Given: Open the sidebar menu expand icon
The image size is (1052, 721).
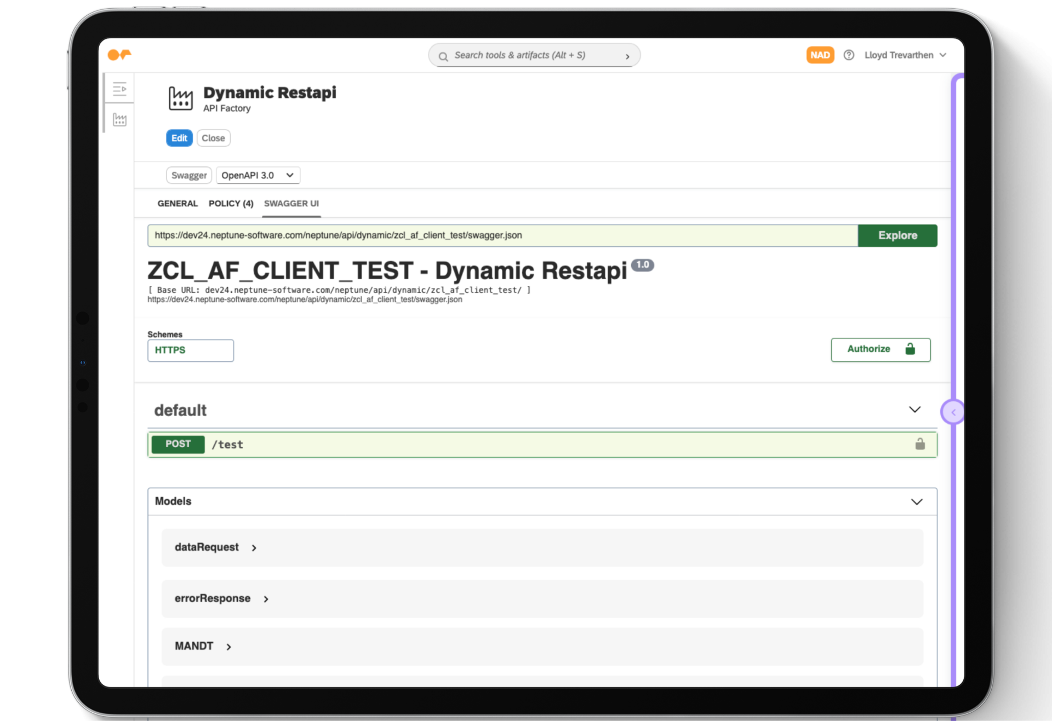Looking at the screenshot, I should 119,89.
